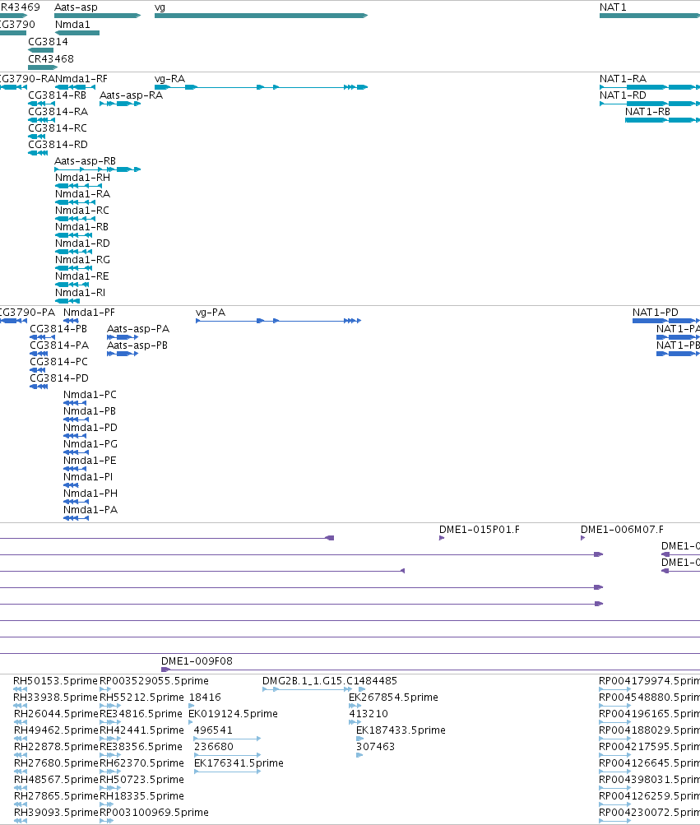Click the EK267854.5prime EST label

point(394,698)
